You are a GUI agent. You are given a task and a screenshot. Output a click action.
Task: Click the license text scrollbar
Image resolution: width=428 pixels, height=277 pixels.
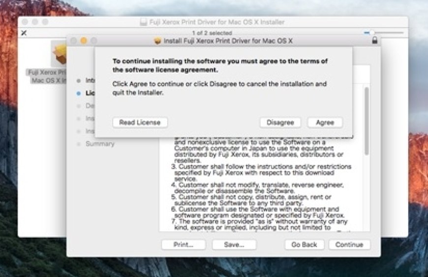(367, 121)
